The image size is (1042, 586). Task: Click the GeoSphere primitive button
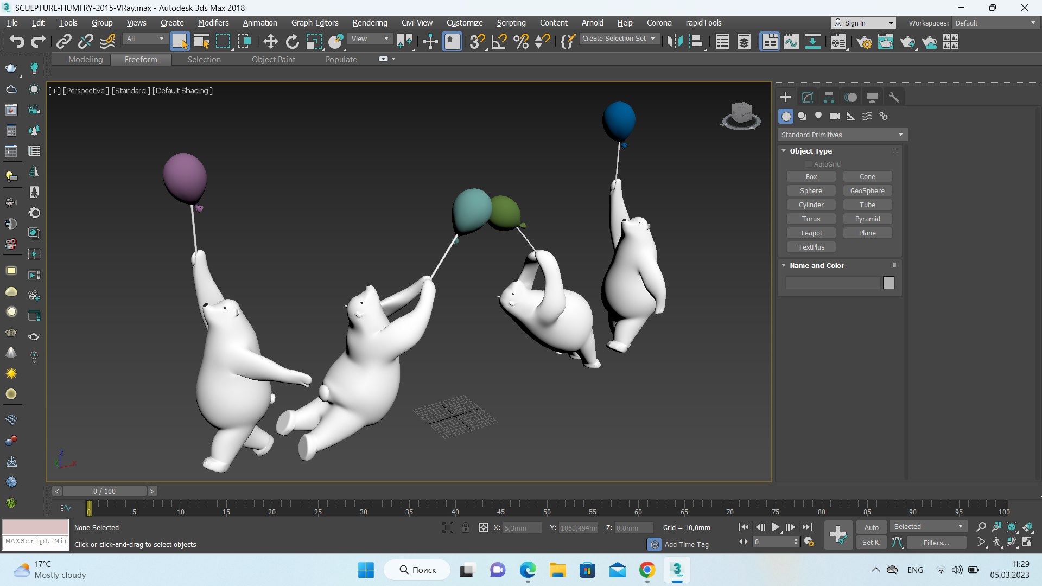(x=867, y=191)
